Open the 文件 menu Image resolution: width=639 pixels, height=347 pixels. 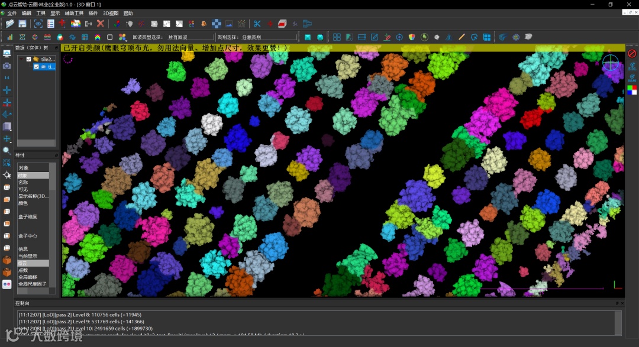click(12, 13)
